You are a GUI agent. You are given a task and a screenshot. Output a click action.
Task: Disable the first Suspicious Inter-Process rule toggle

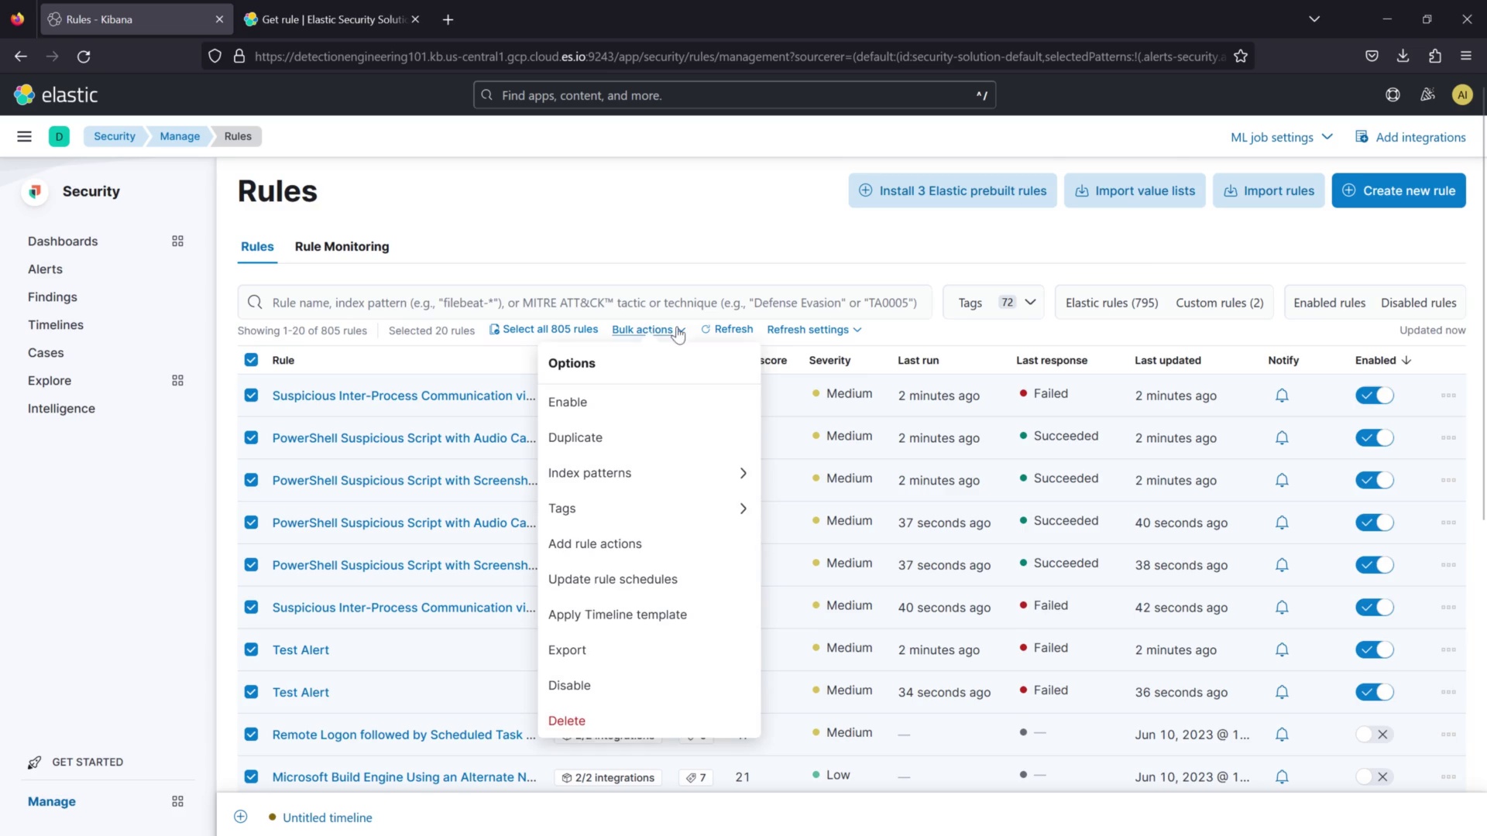click(1375, 396)
